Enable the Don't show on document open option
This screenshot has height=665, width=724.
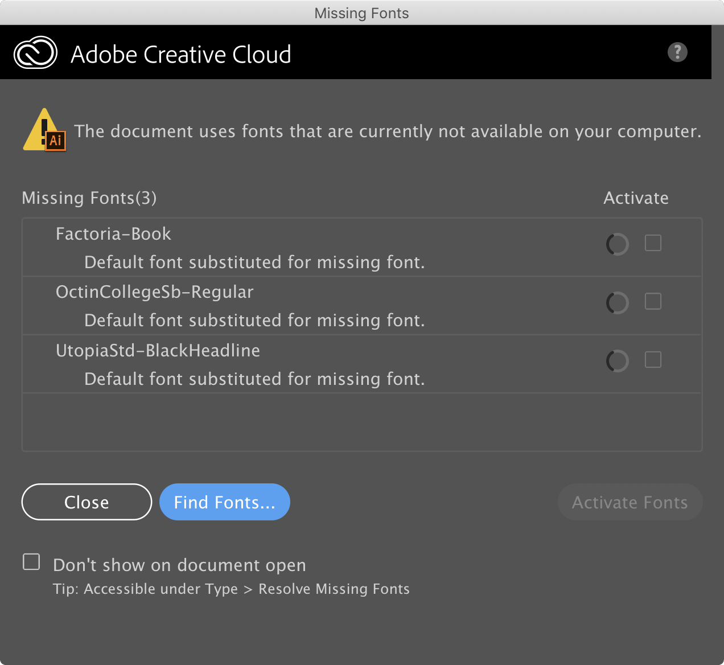pos(31,561)
